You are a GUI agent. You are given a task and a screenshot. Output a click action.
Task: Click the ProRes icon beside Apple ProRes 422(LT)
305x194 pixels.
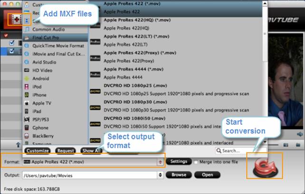[x=95, y=42]
